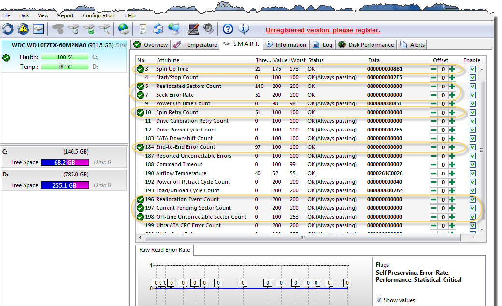Switch to the Temperature tab

point(195,45)
